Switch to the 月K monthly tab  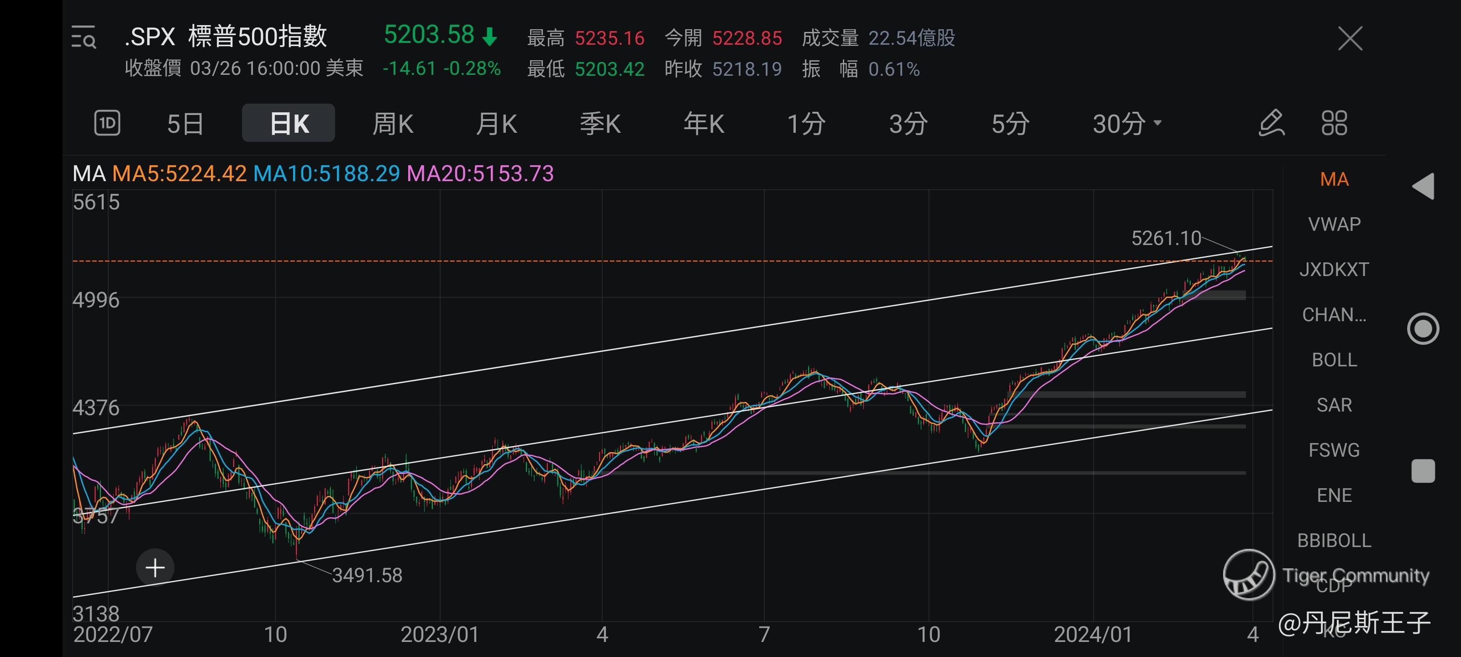(496, 123)
